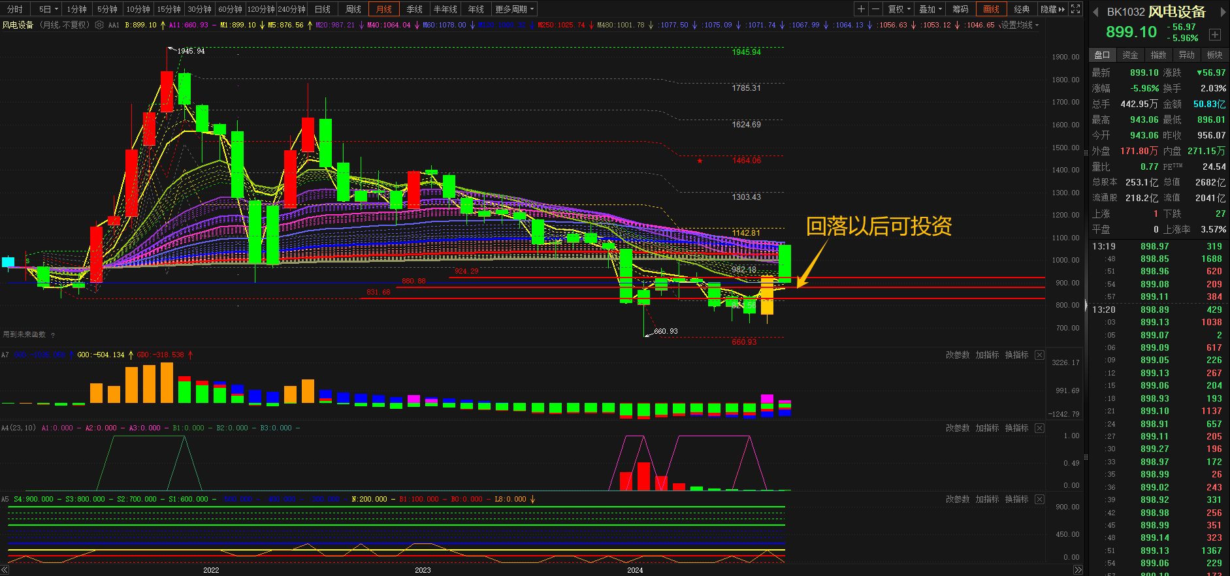Switch to 资金 tab in side panel

pyautogui.click(x=1130, y=55)
